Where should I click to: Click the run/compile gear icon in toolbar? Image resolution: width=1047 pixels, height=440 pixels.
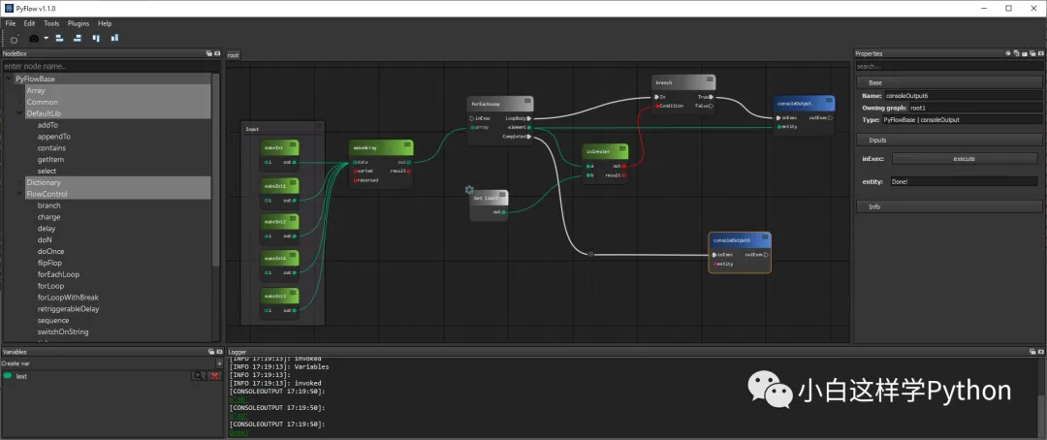14,39
